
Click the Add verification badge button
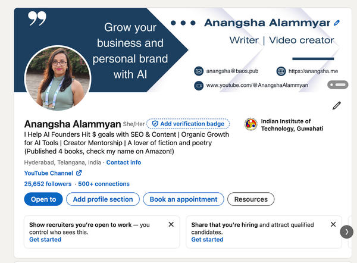[x=187, y=124]
